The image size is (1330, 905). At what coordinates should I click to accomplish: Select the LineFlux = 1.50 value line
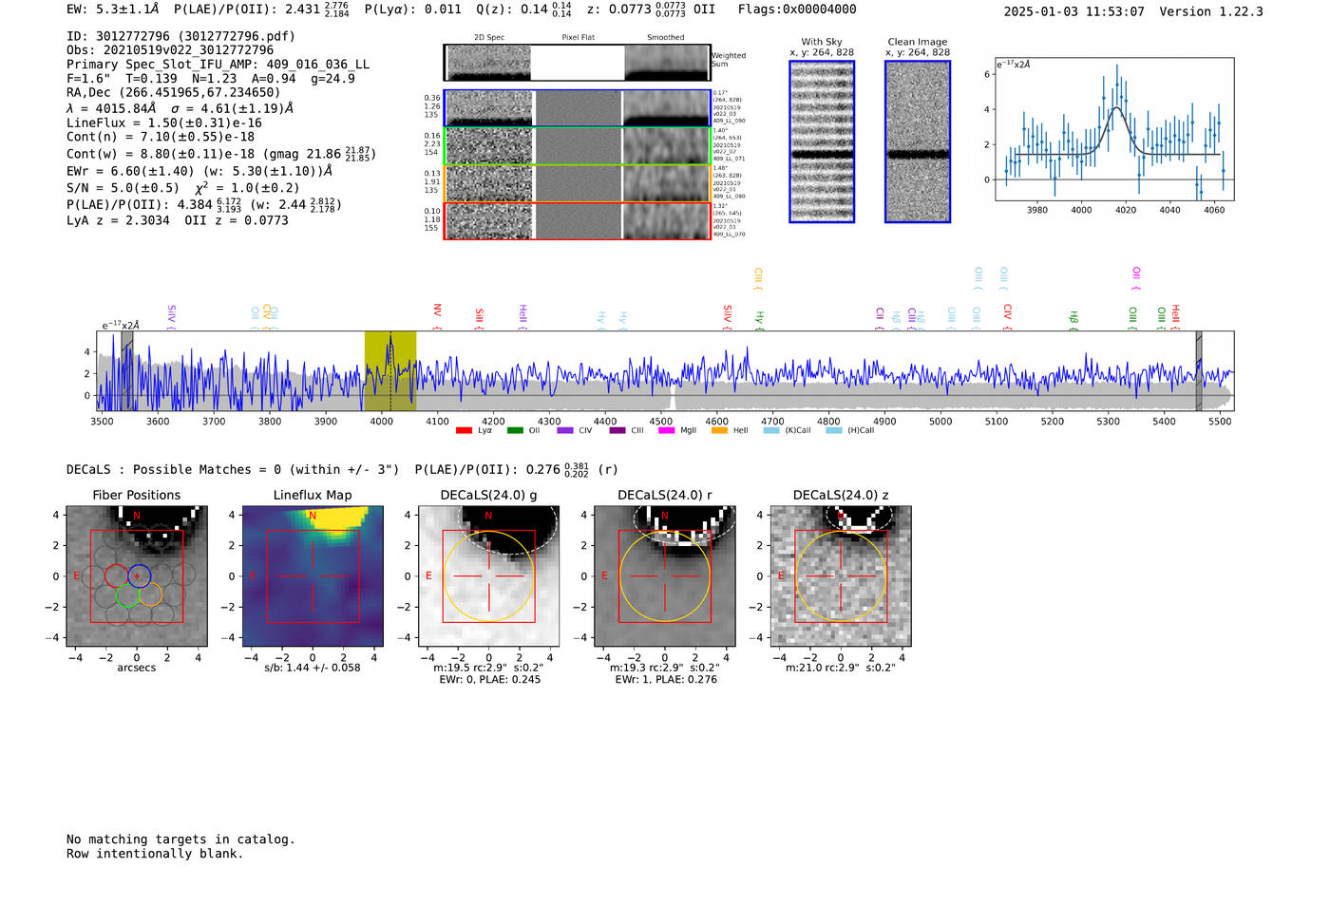tap(164, 123)
